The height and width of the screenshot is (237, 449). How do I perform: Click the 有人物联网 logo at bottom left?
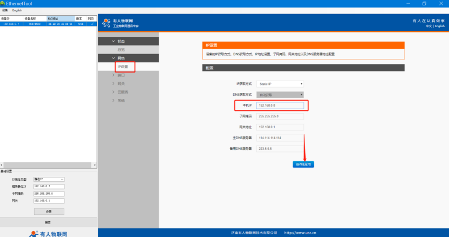click(x=49, y=234)
